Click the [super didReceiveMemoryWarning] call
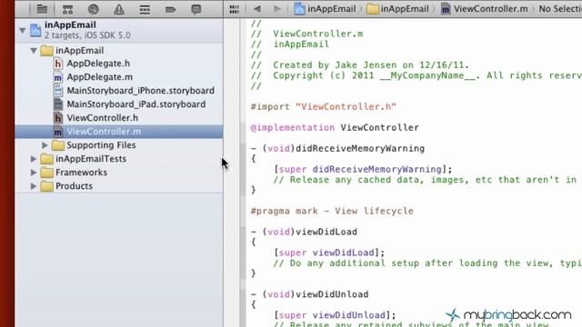 pos(363,170)
